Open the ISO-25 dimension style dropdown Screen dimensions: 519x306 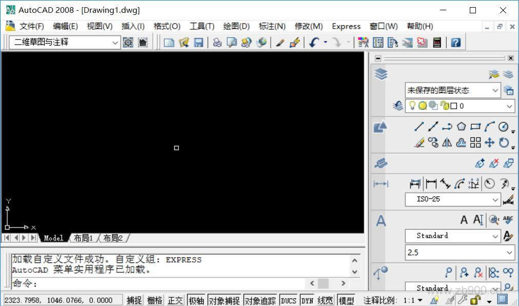(496, 200)
